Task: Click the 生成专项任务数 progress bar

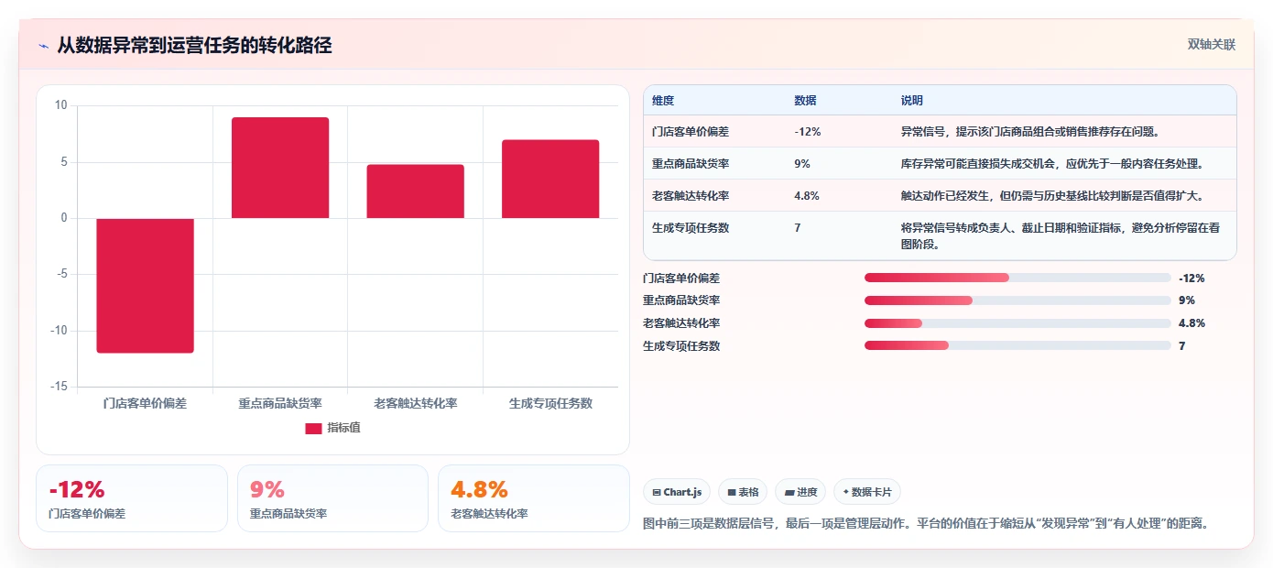Action: point(1017,346)
